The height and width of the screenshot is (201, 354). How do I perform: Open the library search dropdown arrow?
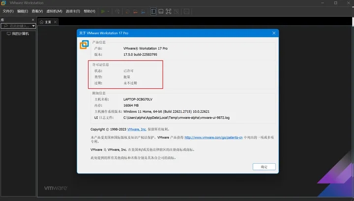[33, 25]
